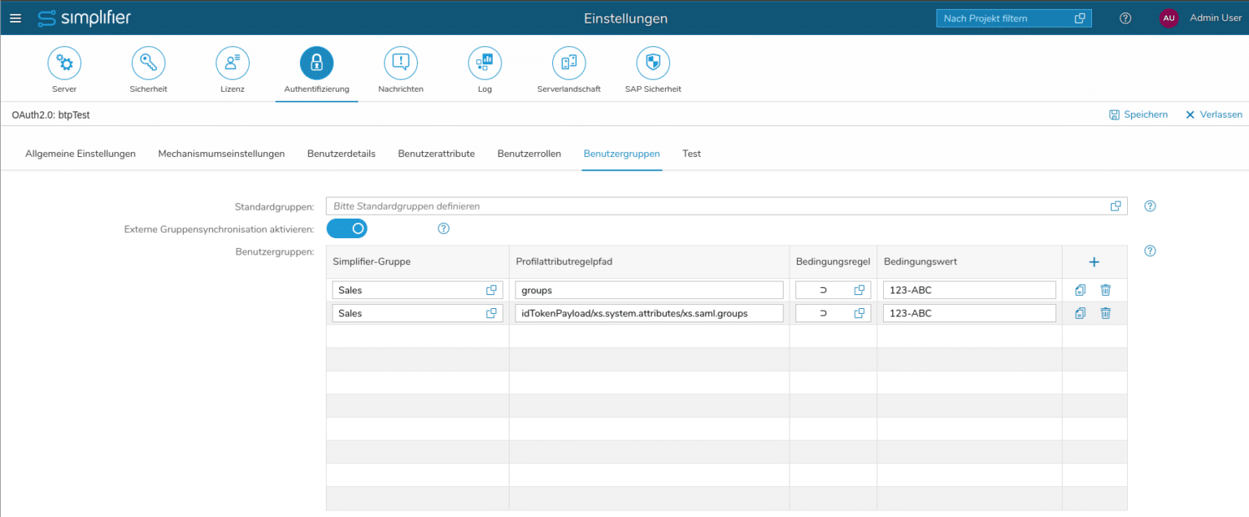
Task: Click the Nachrichten settings icon
Action: (400, 63)
